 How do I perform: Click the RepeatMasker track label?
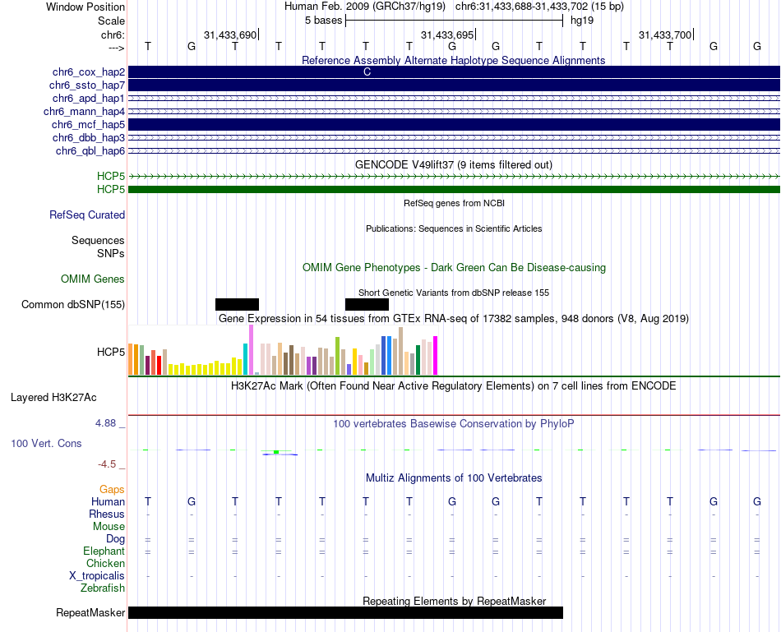pos(90,612)
